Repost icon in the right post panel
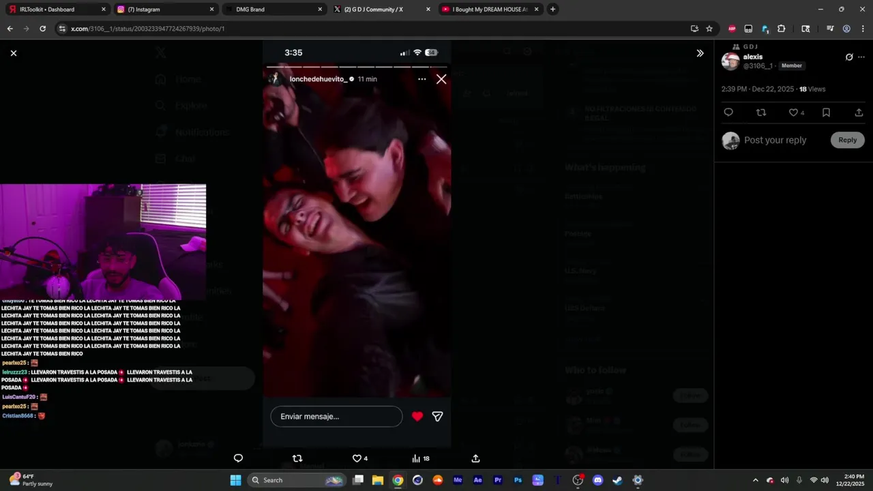 761,113
